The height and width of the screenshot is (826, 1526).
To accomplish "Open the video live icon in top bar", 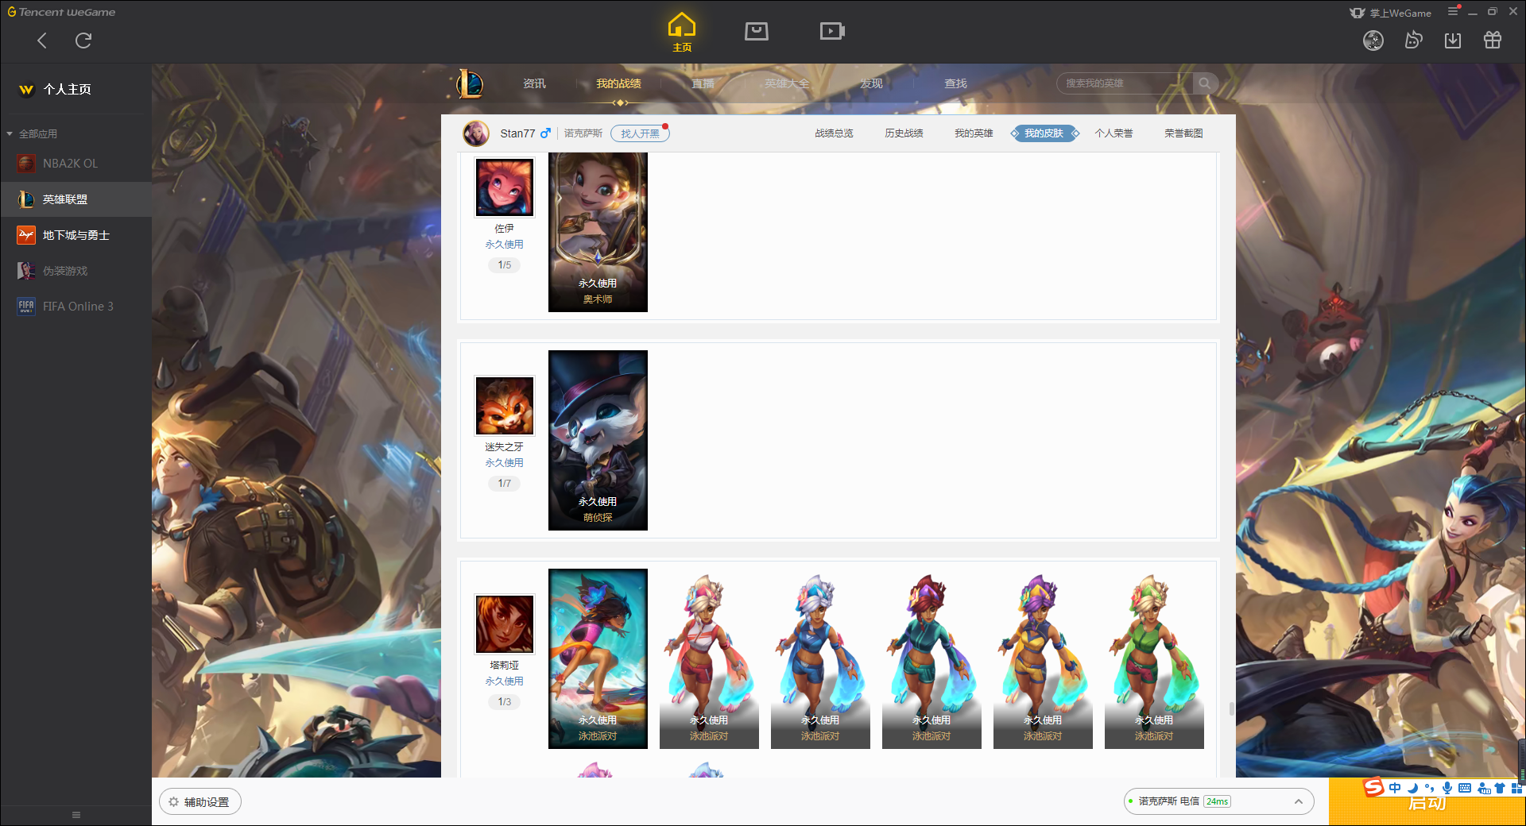I will [832, 31].
